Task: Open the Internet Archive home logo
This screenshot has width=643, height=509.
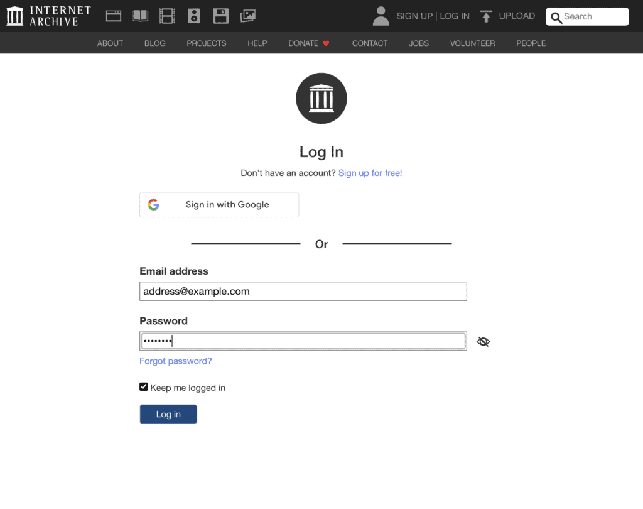Action: pyautogui.click(x=49, y=16)
